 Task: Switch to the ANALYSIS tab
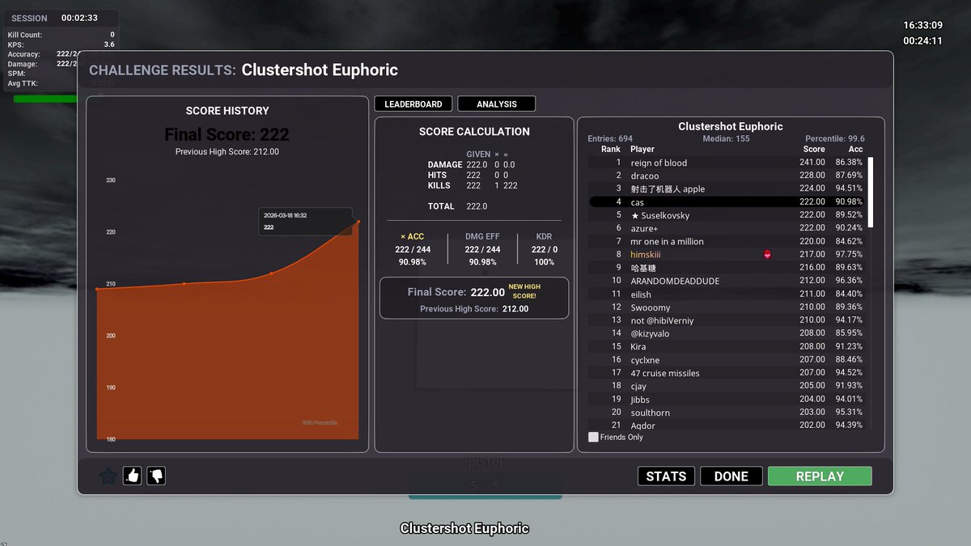[497, 104]
